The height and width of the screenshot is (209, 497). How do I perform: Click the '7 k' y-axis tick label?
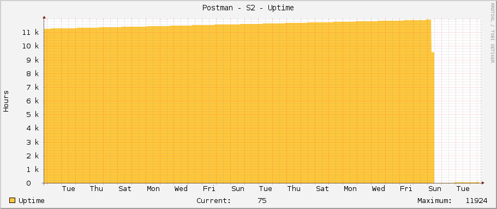coord(33,87)
